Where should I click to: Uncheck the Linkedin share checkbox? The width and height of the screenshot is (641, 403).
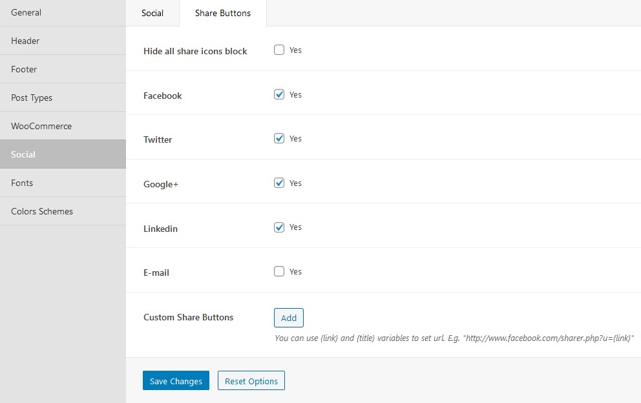(278, 227)
